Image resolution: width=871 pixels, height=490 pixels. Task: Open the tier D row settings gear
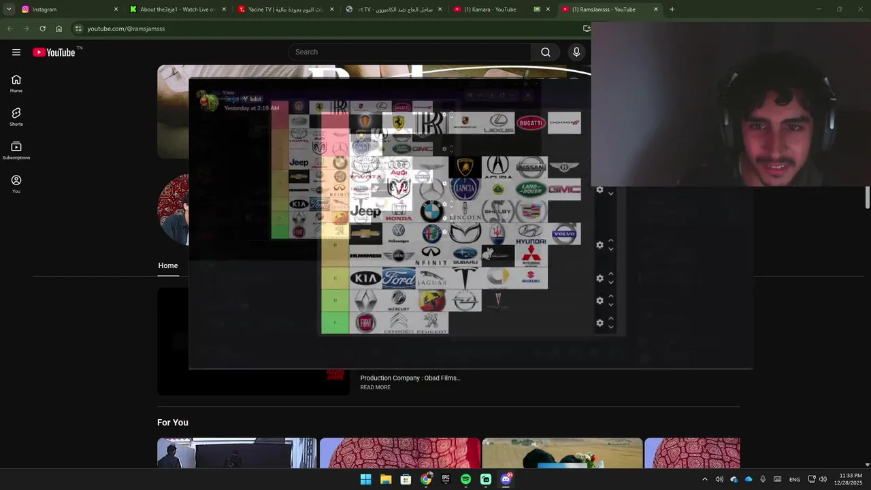tap(599, 300)
